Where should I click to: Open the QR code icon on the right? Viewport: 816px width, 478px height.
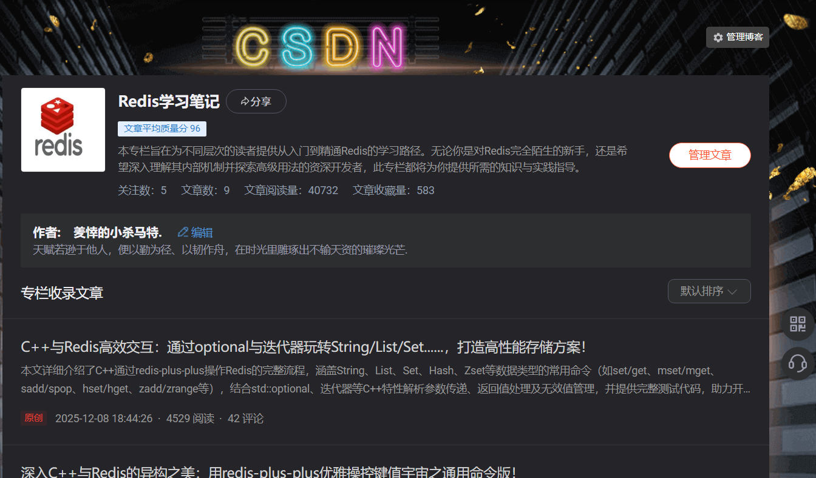(x=798, y=324)
